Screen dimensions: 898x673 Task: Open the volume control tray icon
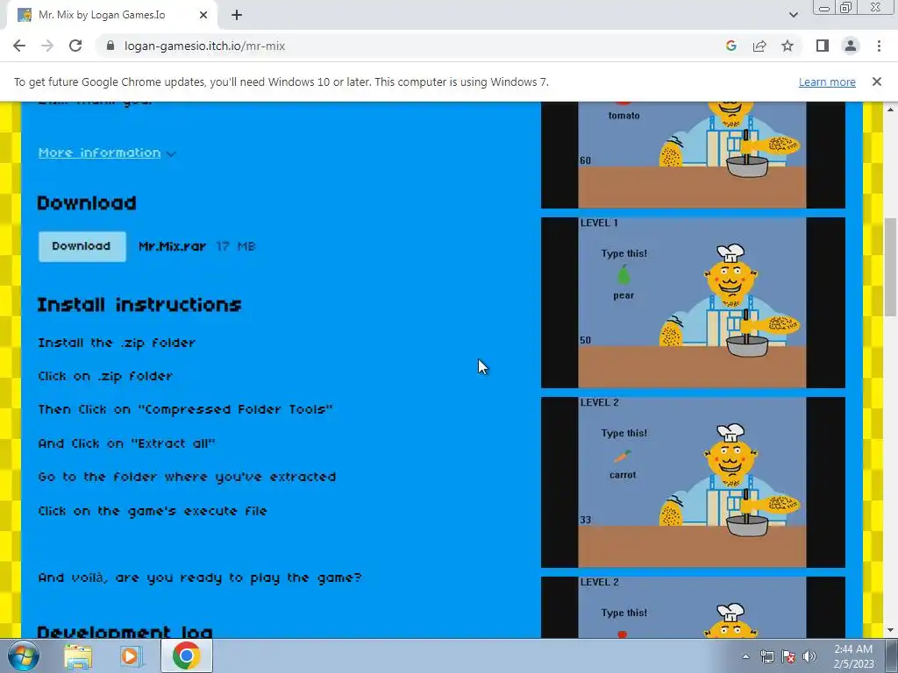coord(809,656)
